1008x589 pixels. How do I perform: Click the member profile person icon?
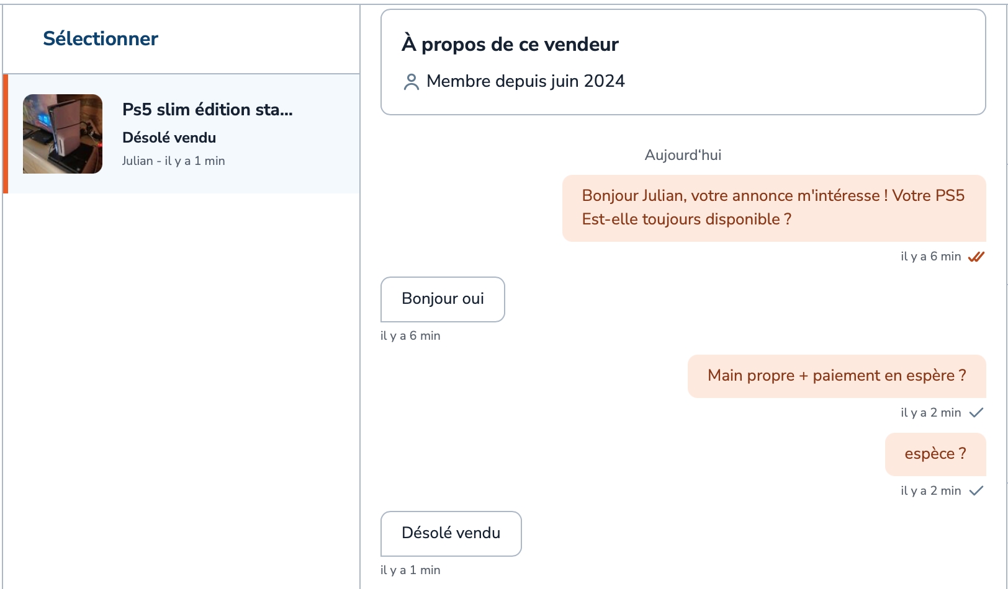point(411,82)
